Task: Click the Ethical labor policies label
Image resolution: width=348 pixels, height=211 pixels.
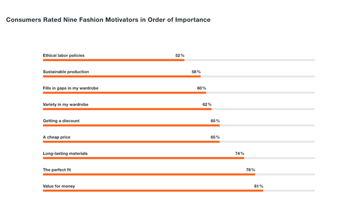Action: (x=64, y=55)
